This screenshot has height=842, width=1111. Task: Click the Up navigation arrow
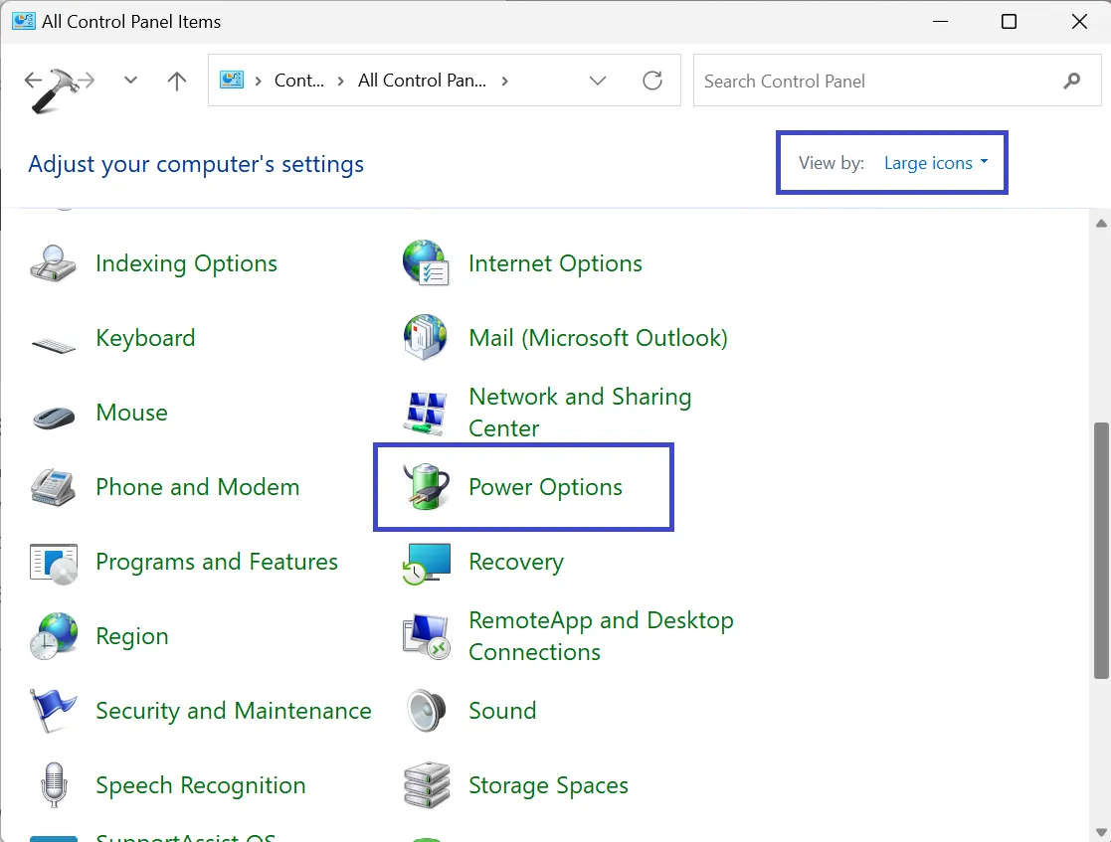pyautogui.click(x=176, y=81)
